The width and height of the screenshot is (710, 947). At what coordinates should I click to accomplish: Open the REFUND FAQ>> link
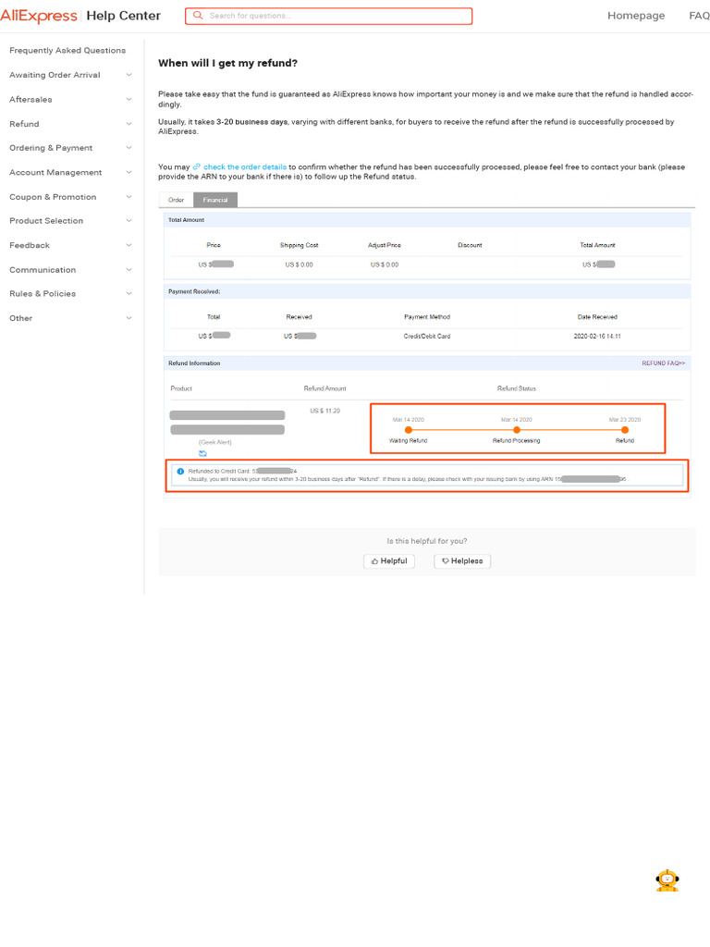pyautogui.click(x=663, y=363)
